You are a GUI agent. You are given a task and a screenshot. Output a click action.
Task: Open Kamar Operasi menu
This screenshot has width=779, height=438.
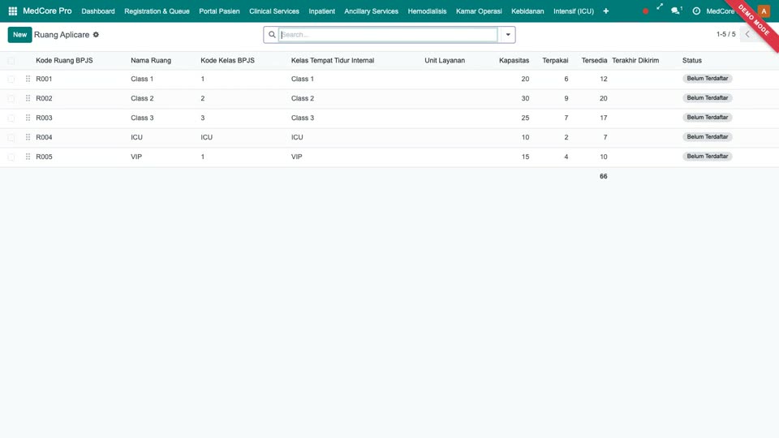479,11
